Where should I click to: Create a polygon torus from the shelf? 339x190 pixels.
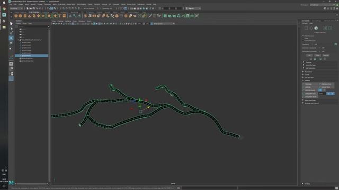click(x=34, y=16)
